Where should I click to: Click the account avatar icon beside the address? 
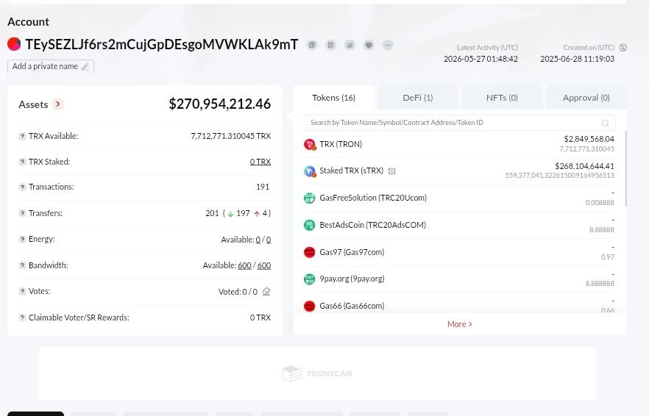(x=14, y=44)
